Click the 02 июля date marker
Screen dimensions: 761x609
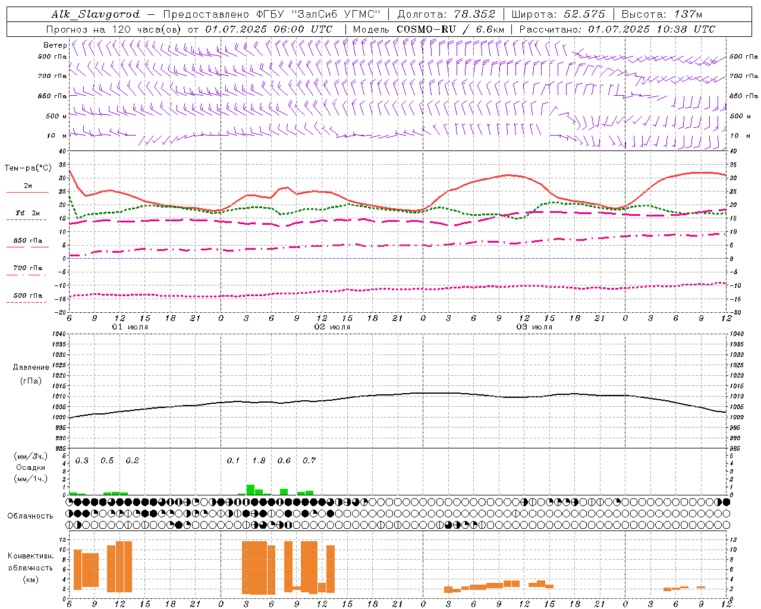332,327
